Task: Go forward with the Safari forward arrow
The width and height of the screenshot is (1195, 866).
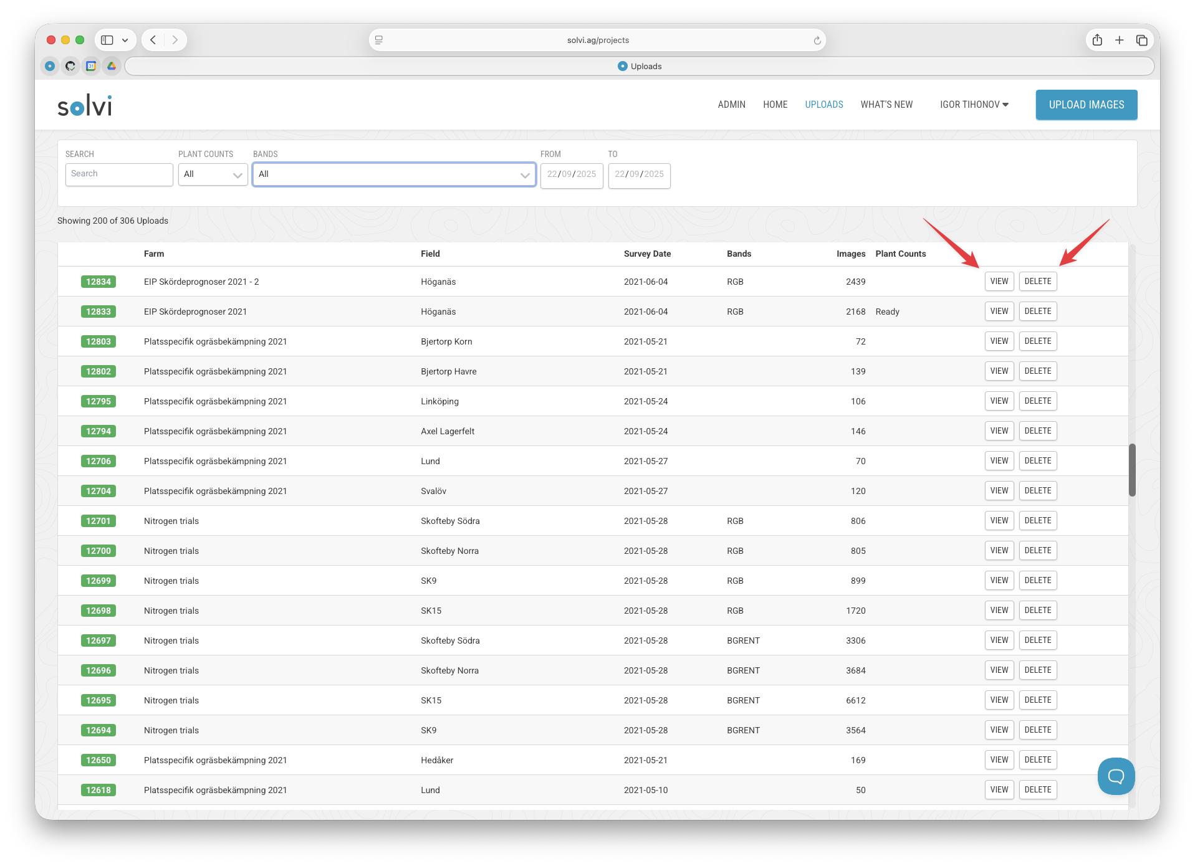Action: [x=175, y=40]
